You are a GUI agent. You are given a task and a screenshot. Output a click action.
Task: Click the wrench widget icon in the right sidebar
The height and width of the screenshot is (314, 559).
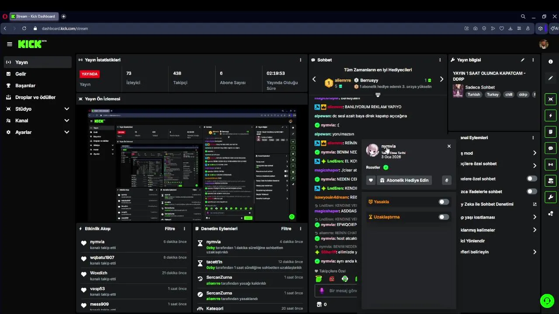551,197
